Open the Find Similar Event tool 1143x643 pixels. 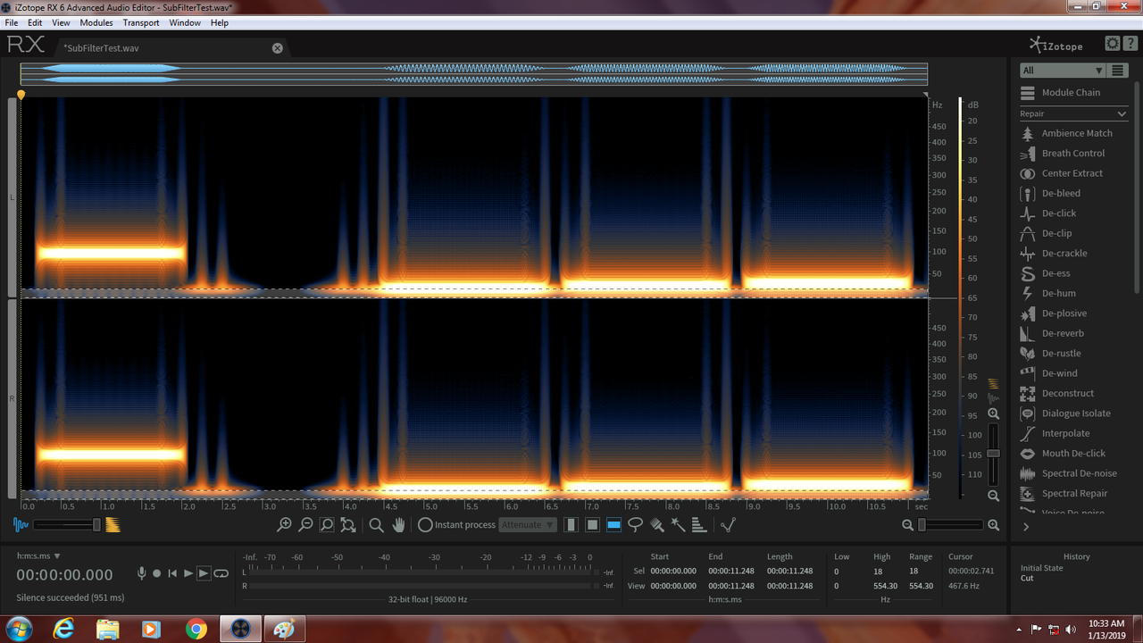(x=728, y=525)
